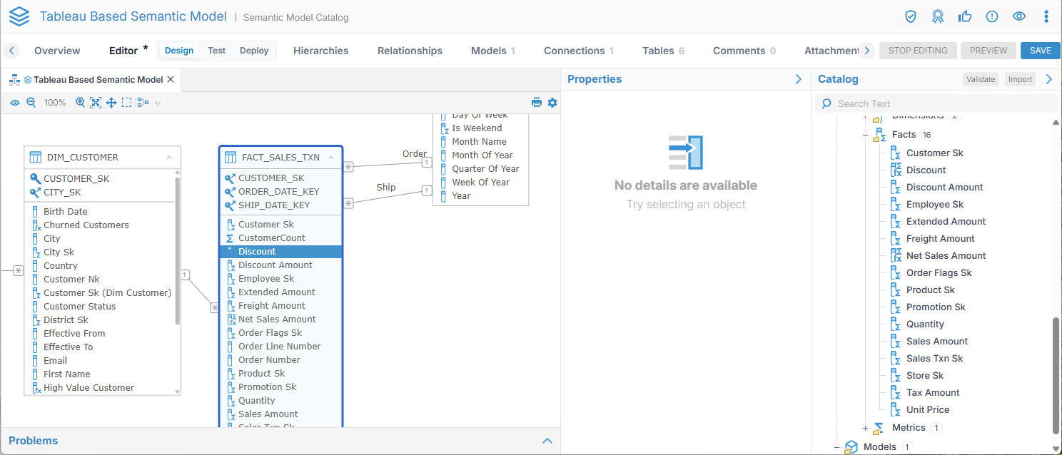Click the shield checkmark icon
Image resolution: width=1062 pixels, height=455 pixels.
(911, 16)
